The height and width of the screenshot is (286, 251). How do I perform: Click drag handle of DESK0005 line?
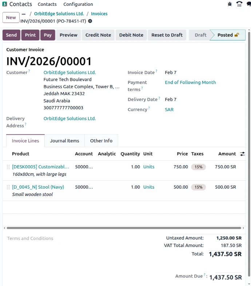8,167
